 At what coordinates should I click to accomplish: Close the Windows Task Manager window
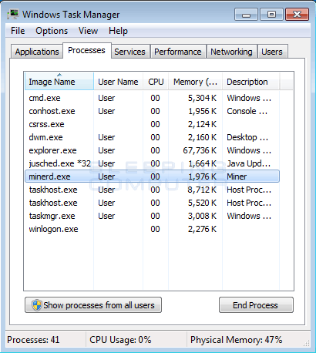tap(298, 15)
